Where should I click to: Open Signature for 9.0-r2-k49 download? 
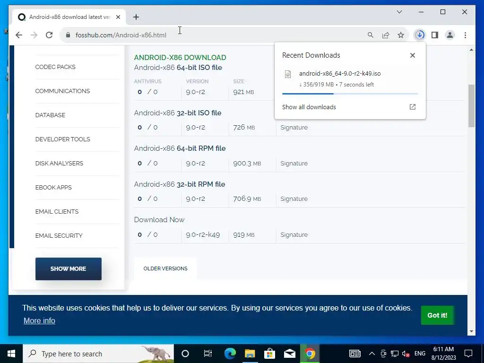294,234
